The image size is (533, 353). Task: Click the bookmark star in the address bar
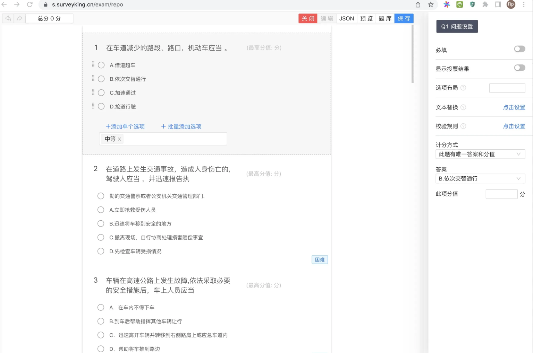coord(430,5)
